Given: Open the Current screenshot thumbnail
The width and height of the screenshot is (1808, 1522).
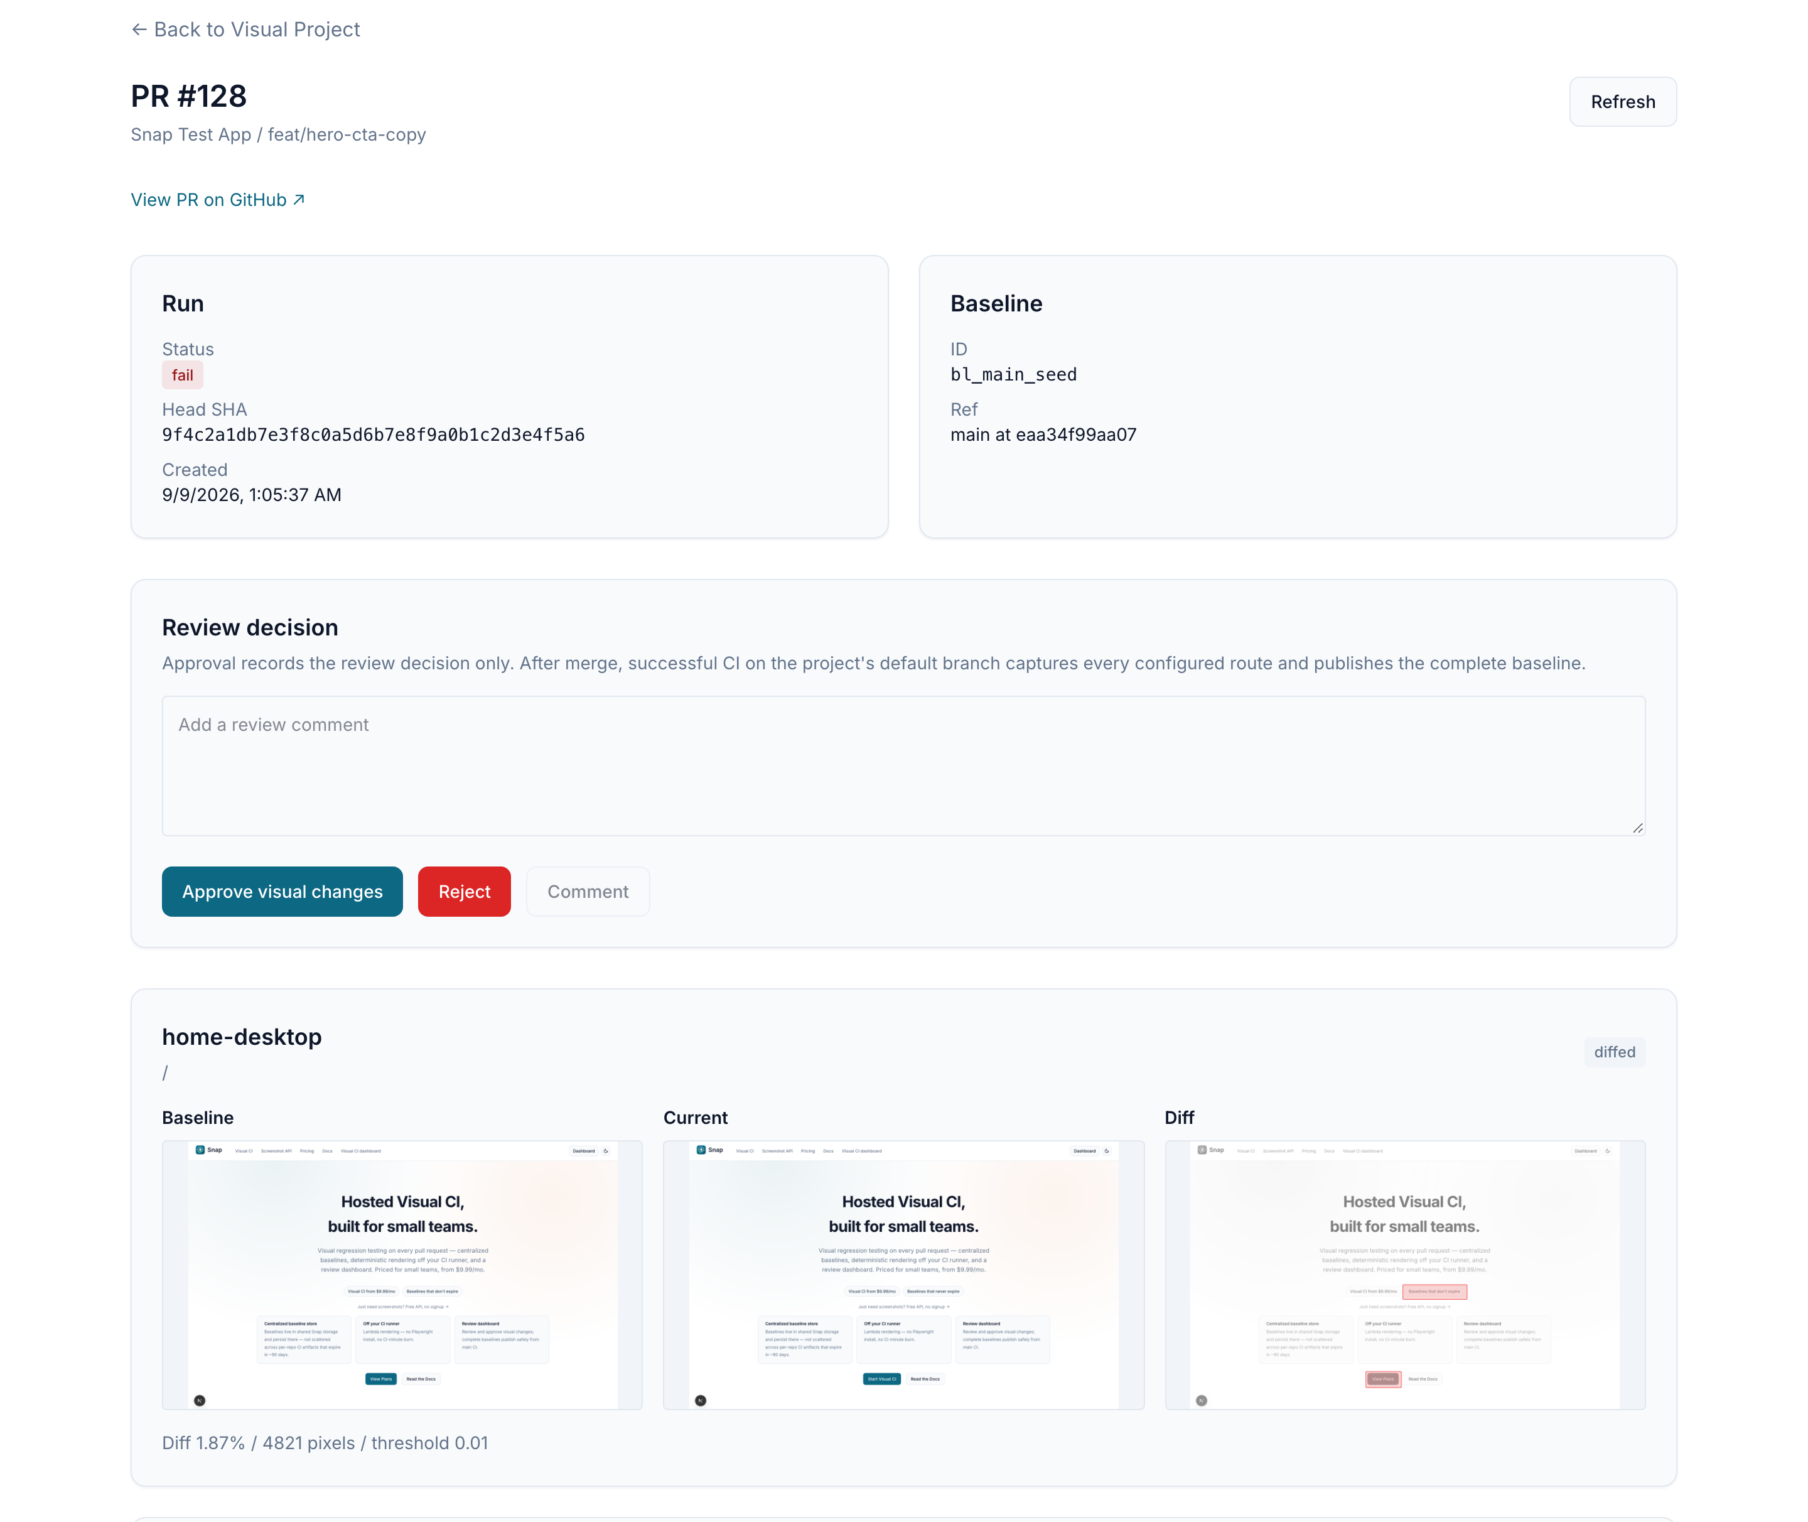Looking at the screenshot, I should [x=903, y=1275].
